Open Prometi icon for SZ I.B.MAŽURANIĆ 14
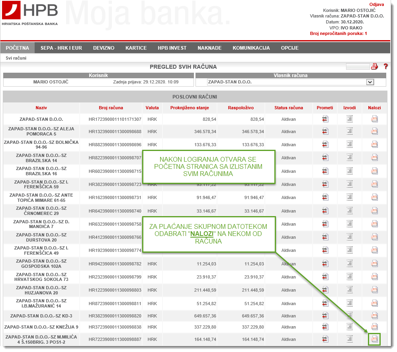The image size is (397, 352). (325, 303)
